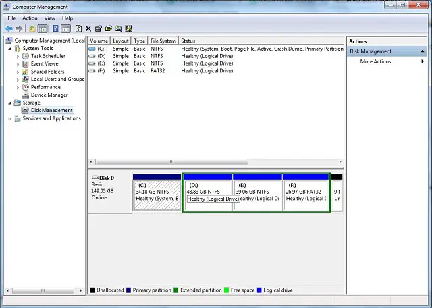The image size is (432, 308).
Task: Click right arrow of volume list scrollbar
Action: (x=340, y=162)
